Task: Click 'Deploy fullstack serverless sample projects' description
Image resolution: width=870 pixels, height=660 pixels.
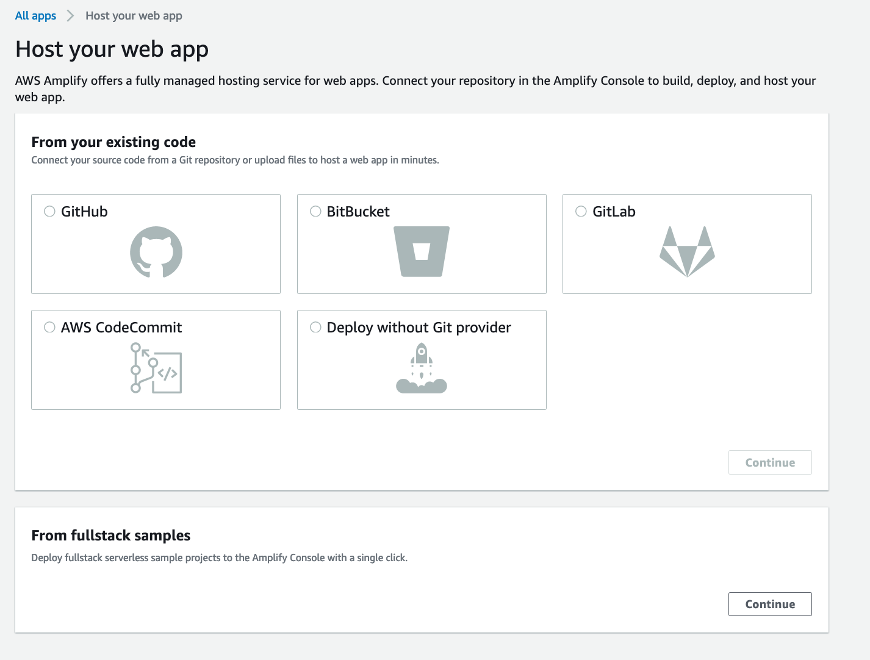Action: [219, 558]
